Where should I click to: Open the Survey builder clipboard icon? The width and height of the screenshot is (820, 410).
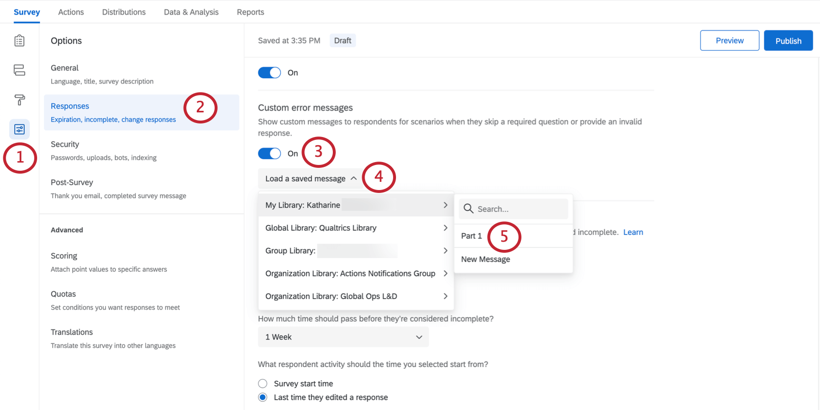(x=19, y=41)
